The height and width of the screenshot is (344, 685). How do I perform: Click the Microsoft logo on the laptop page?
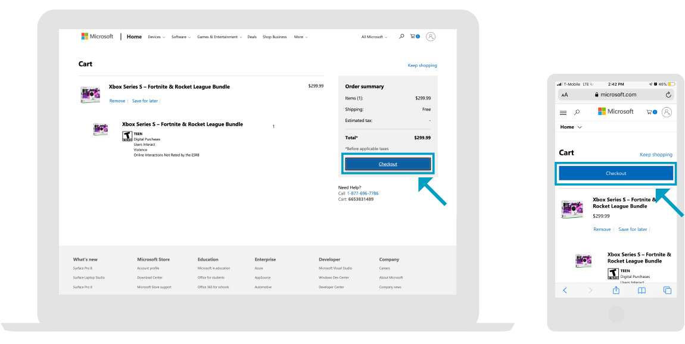pyautogui.click(x=97, y=37)
